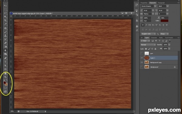Select the Clone Stamp tool
Viewport: 182px width, 114px height.
tap(5, 36)
